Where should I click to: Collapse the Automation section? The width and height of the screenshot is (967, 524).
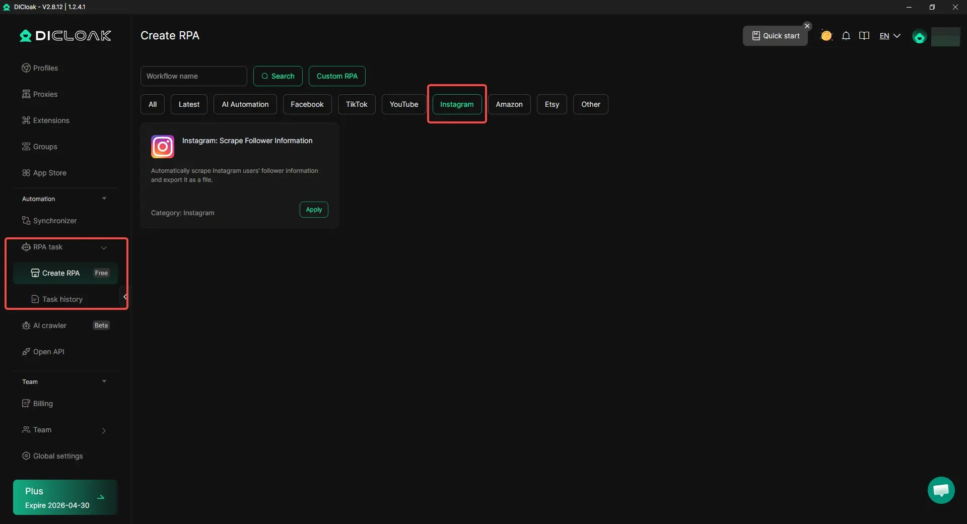click(x=104, y=199)
